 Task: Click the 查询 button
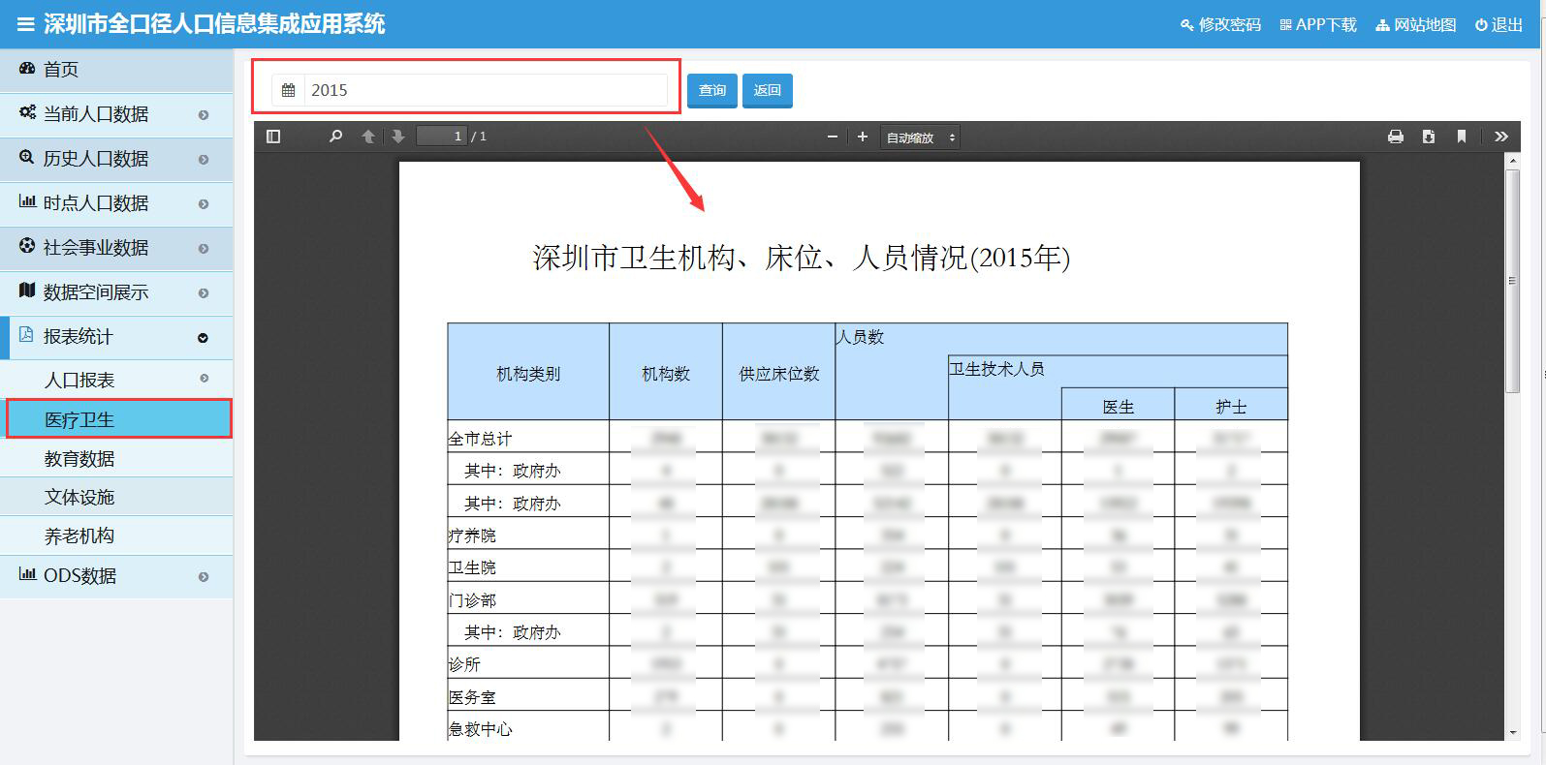712,90
